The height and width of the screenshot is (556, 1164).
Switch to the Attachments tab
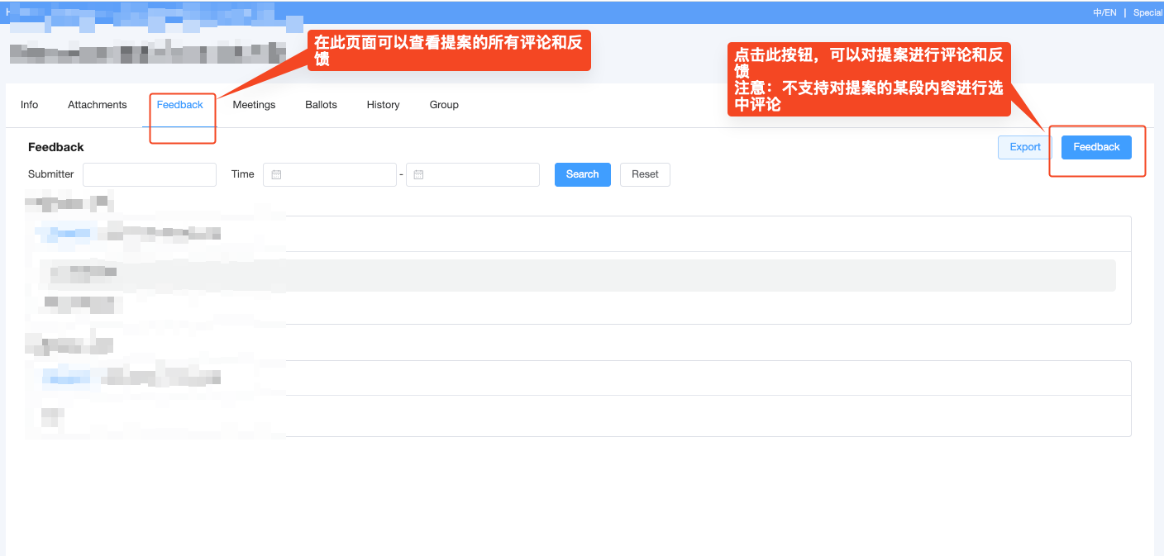coord(98,105)
